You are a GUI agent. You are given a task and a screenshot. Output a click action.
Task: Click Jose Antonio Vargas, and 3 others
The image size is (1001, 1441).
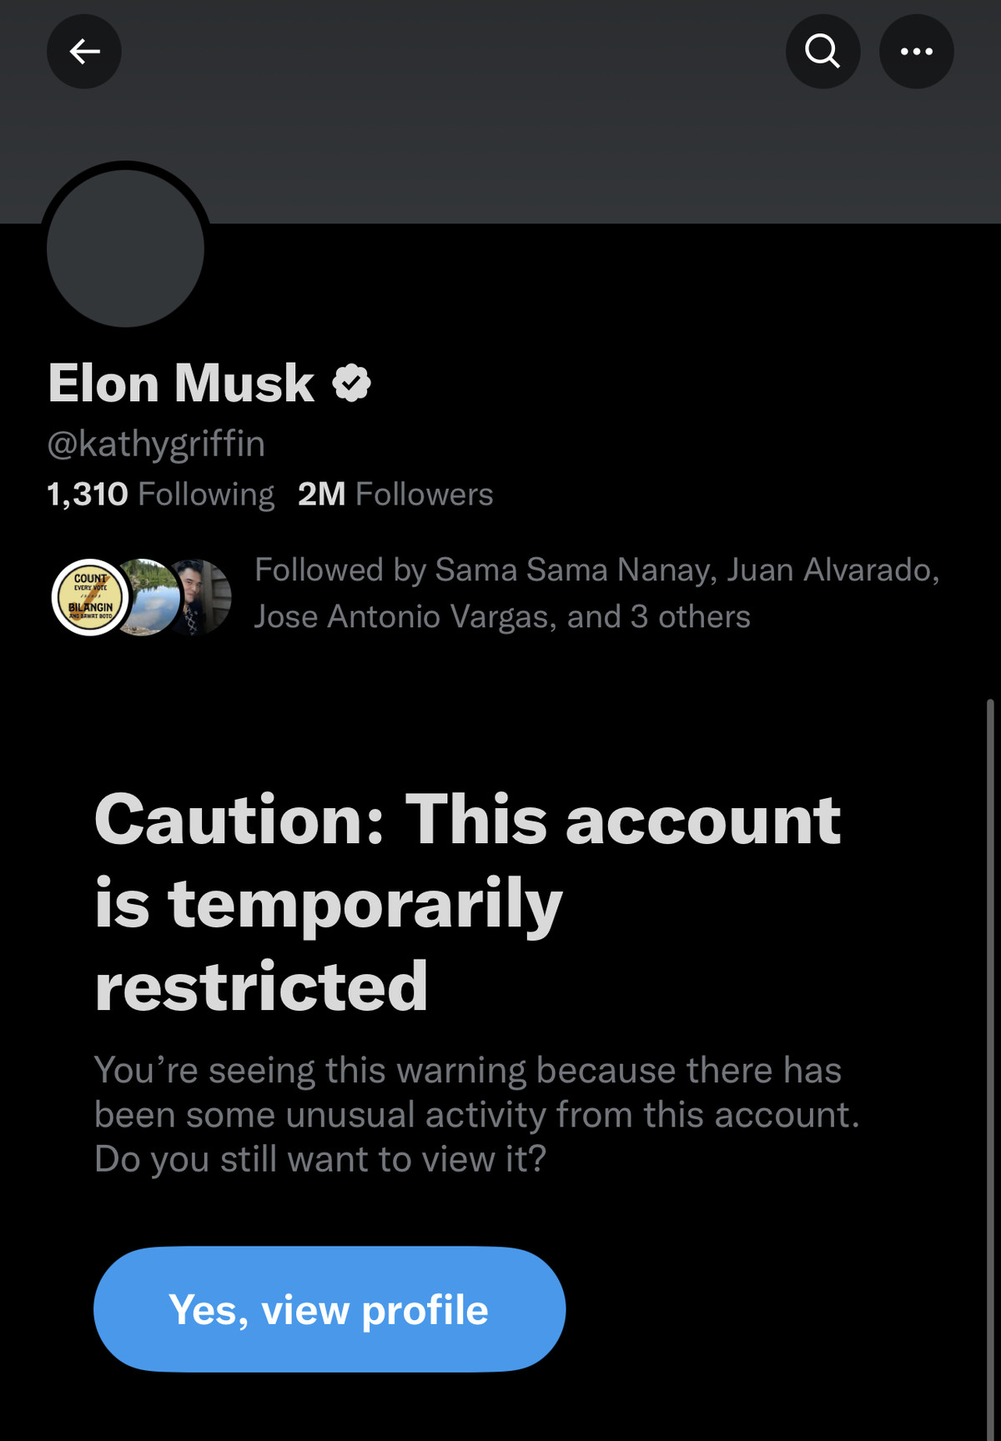tap(502, 617)
